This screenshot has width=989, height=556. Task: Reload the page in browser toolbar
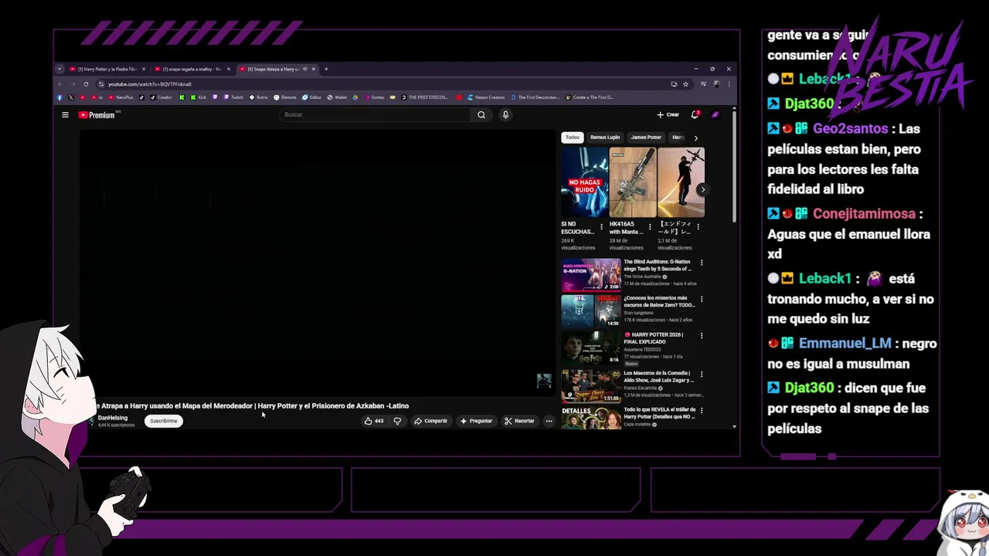[86, 84]
